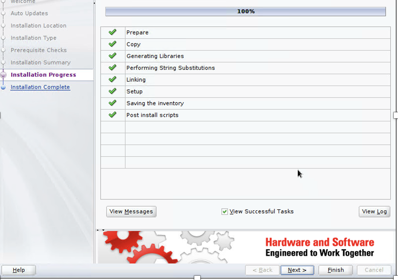Click the checkmark for Post install scripts
The image size is (398, 280).
pos(112,115)
